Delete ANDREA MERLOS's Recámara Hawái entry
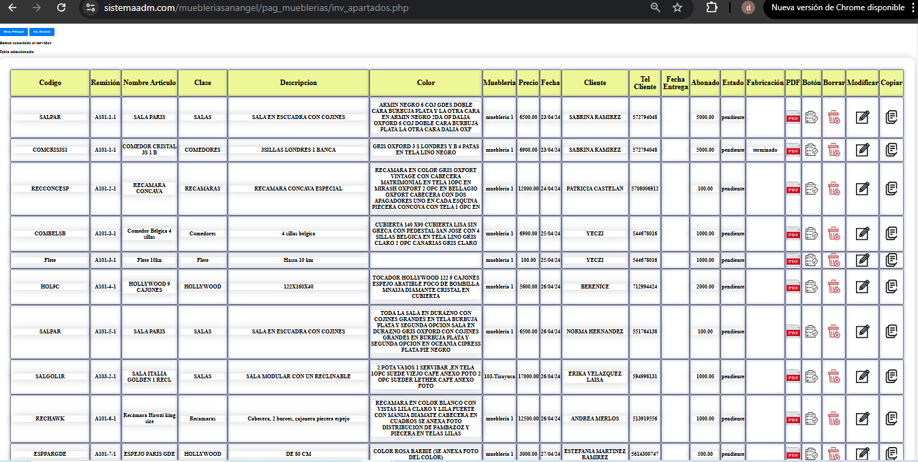918x462 pixels. coord(833,418)
